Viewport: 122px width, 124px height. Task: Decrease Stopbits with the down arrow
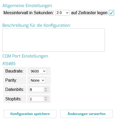(46, 100)
